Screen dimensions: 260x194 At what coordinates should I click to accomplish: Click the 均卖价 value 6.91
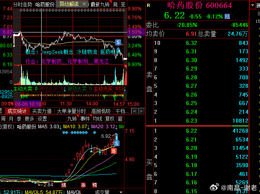click(x=191, y=34)
